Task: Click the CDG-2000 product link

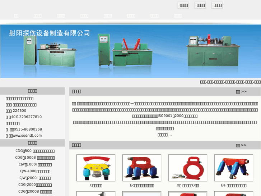Action: 35,185
